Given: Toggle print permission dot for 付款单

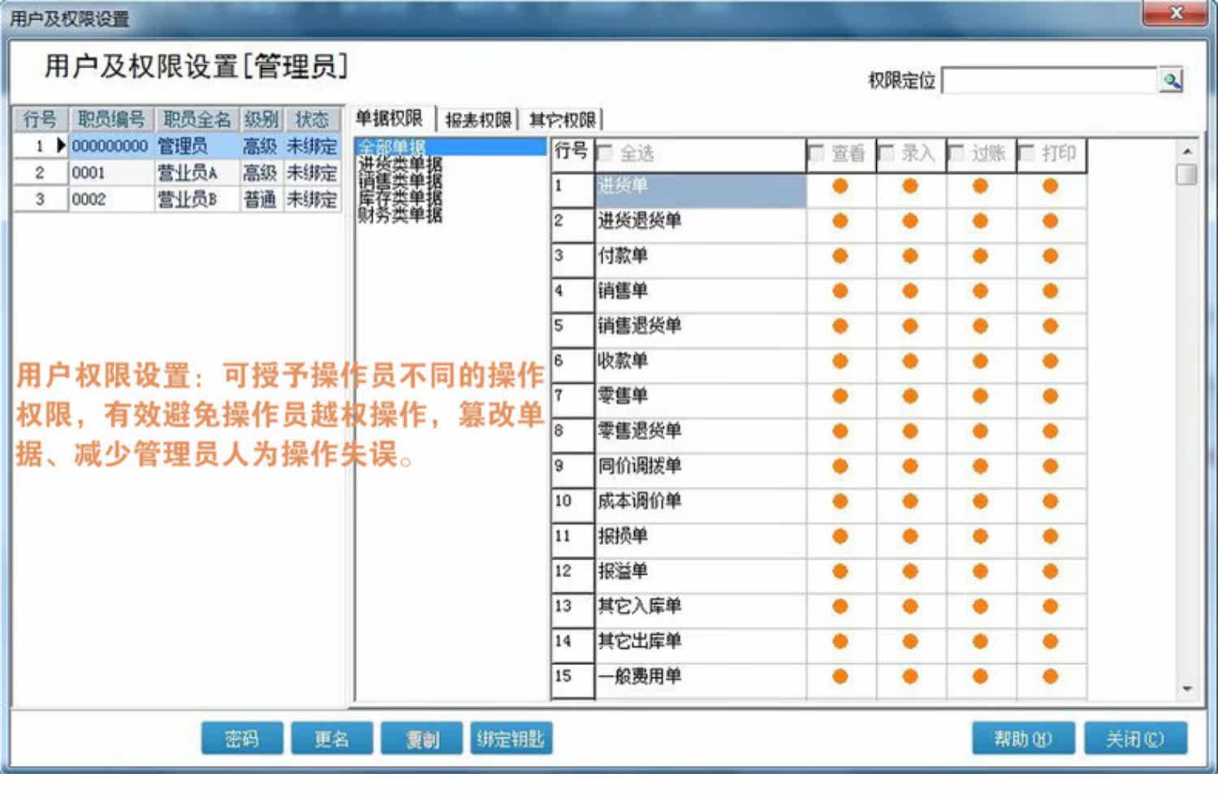Looking at the screenshot, I should click(1050, 256).
